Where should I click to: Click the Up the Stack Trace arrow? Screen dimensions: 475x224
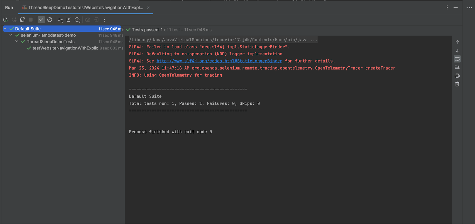click(457, 42)
